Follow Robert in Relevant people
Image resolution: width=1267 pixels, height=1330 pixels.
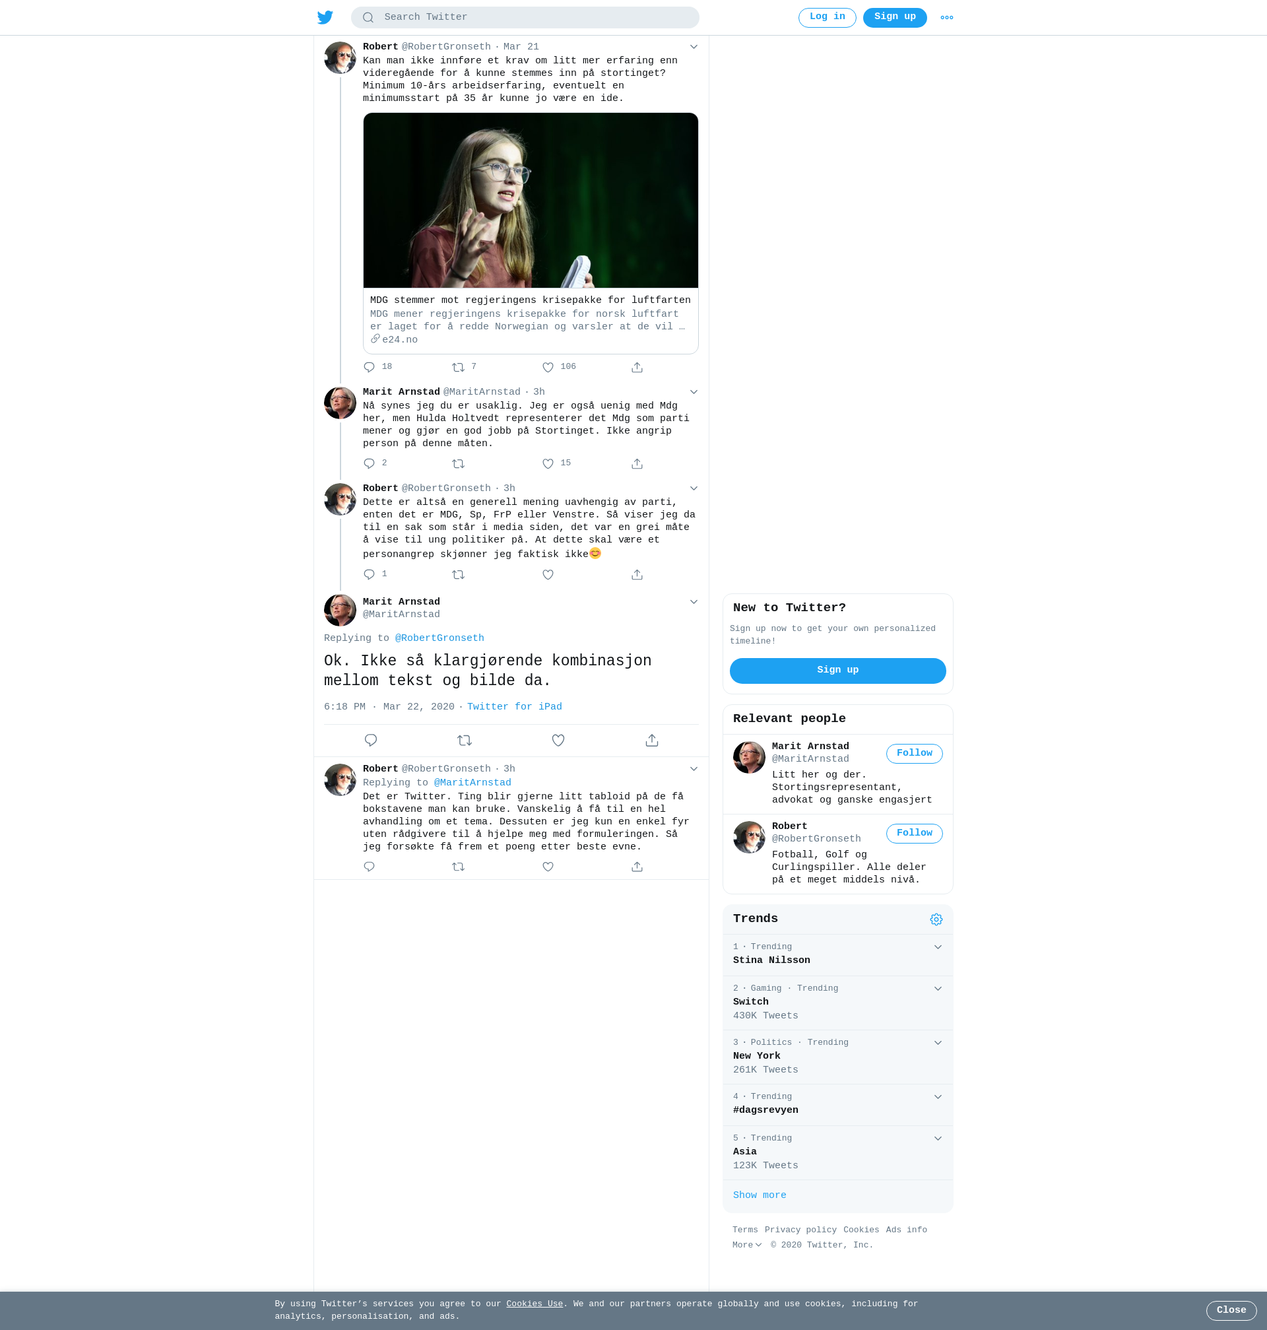click(x=914, y=834)
